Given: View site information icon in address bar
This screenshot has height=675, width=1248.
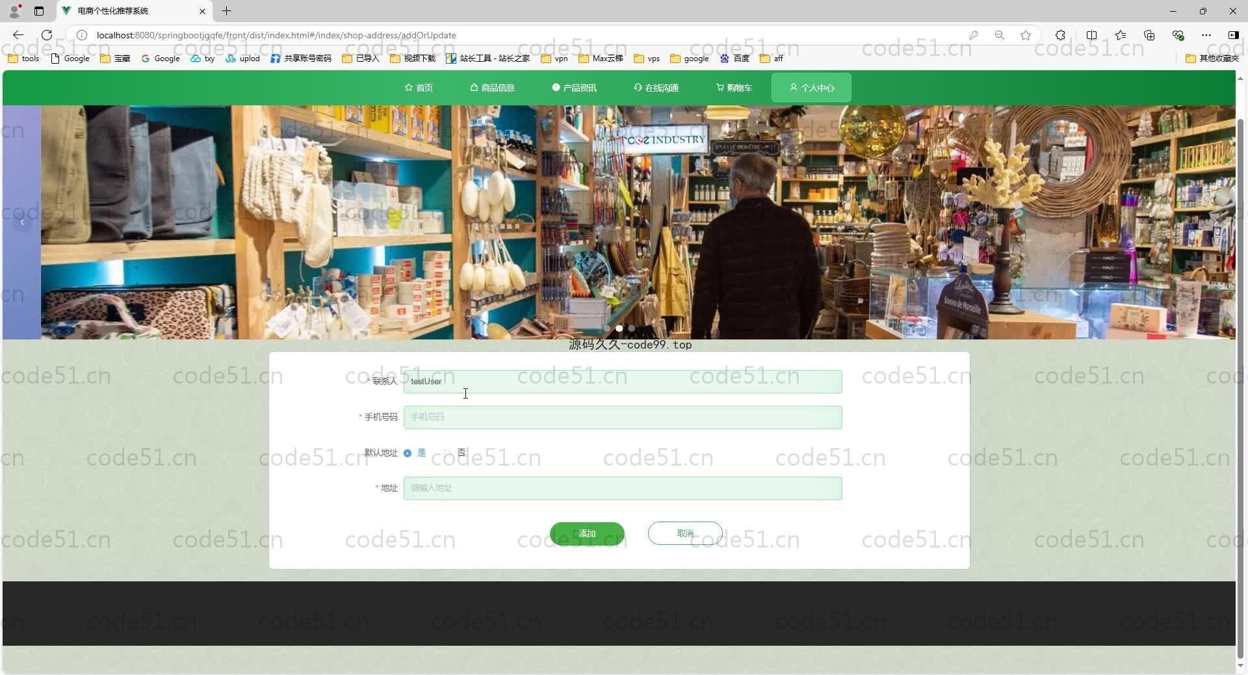Looking at the screenshot, I should [x=82, y=35].
